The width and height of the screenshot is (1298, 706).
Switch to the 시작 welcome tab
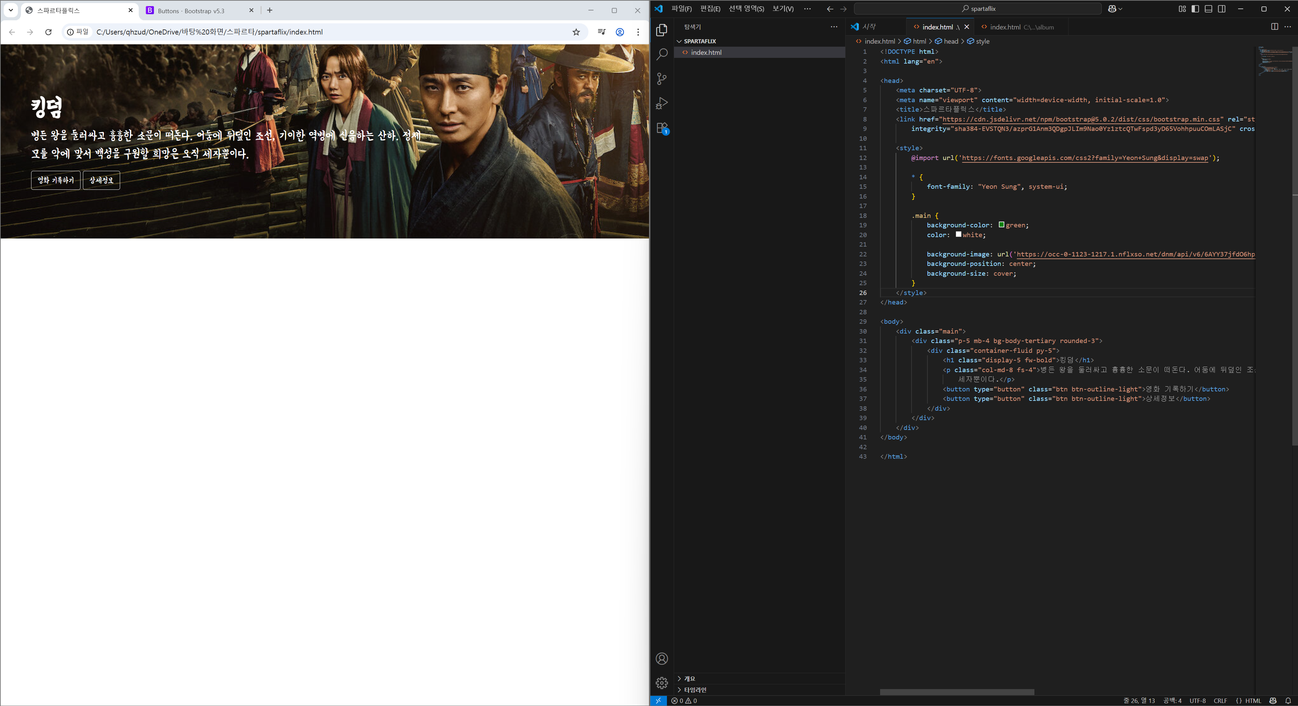(x=876, y=27)
